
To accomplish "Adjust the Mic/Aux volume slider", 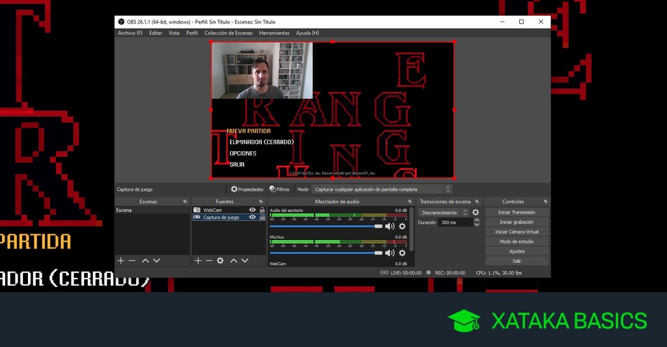I will pos(326,253).
